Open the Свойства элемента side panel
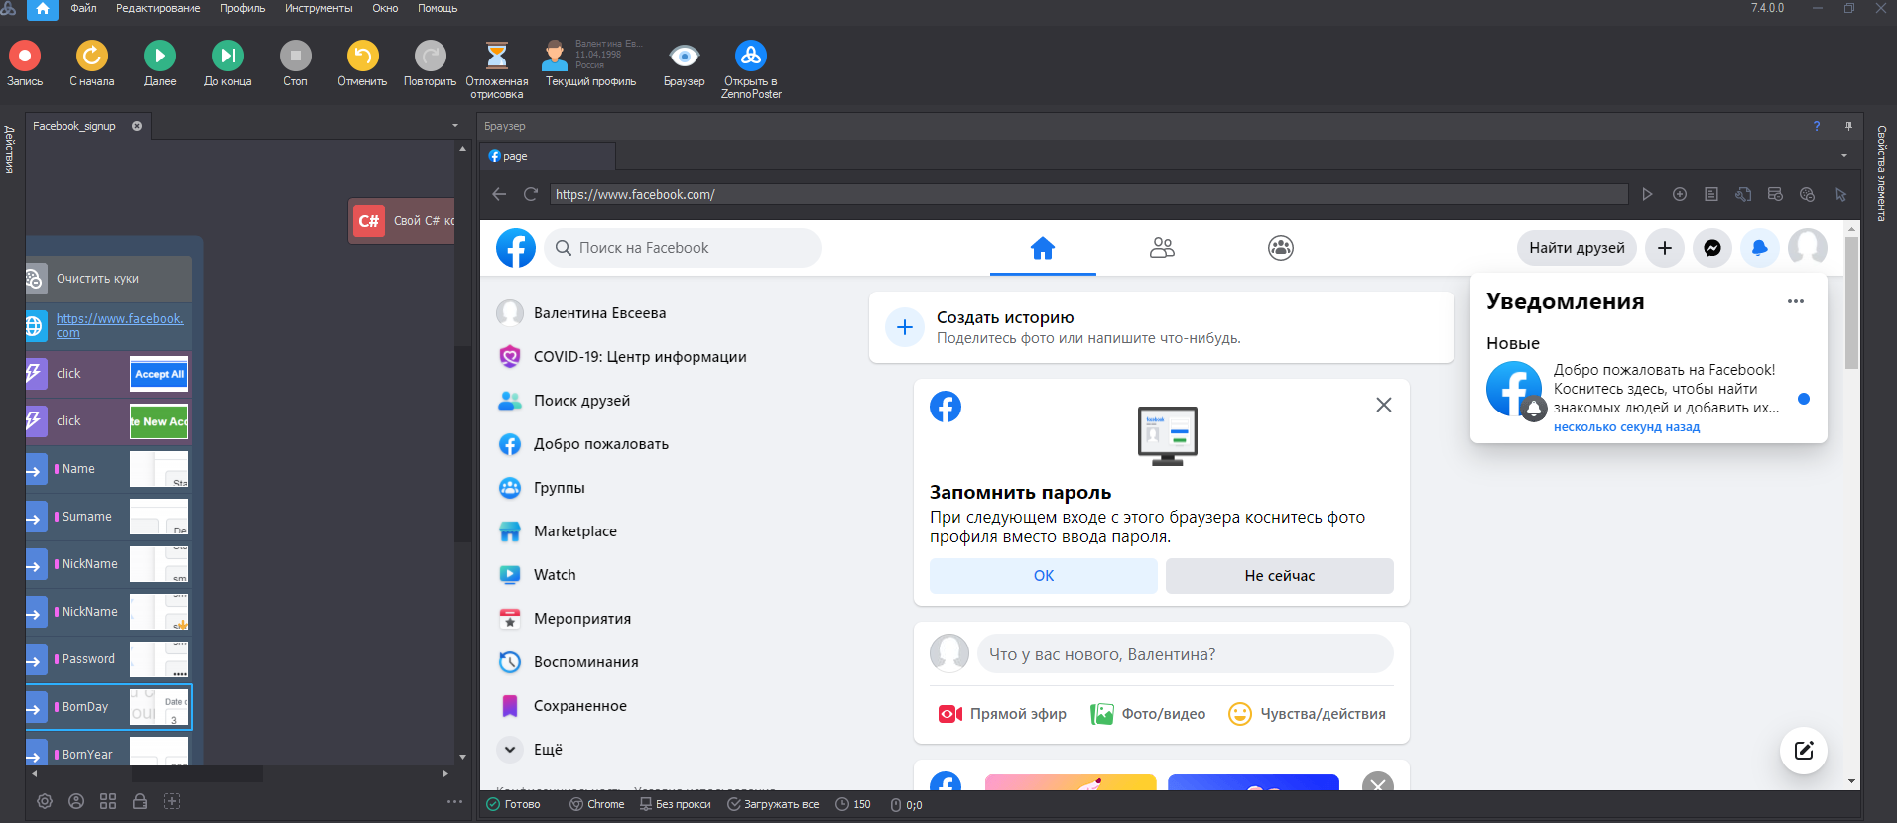This screenshot has height=823, width=1897. click(x=1881, y=173)
